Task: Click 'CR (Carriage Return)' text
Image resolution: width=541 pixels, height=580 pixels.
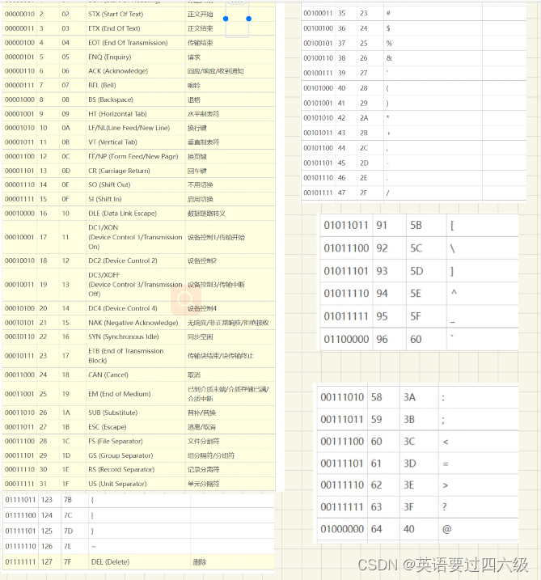Action: tap(119, 171)
